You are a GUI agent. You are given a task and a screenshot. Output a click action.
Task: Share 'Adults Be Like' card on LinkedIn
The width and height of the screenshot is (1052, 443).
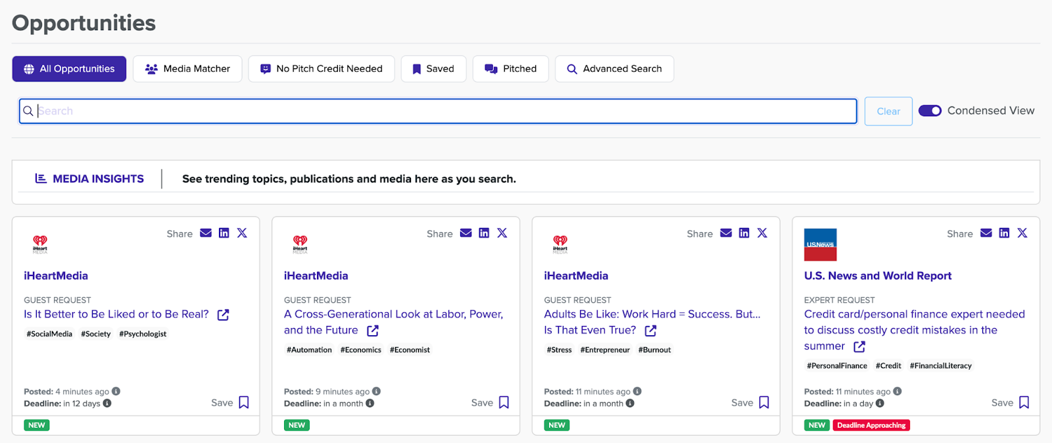click(x=744, y=233)
